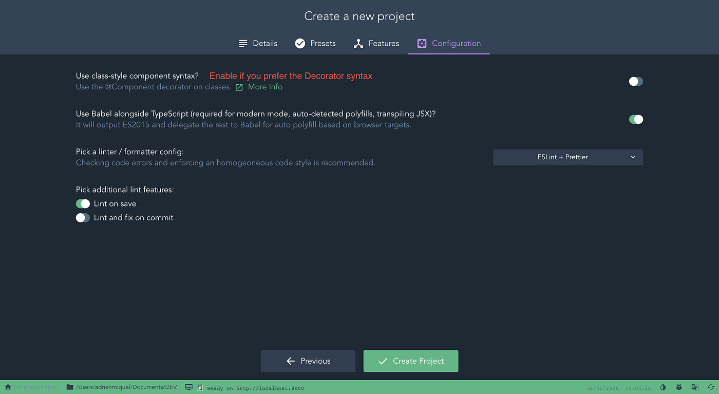Open the Features tab

376,43
